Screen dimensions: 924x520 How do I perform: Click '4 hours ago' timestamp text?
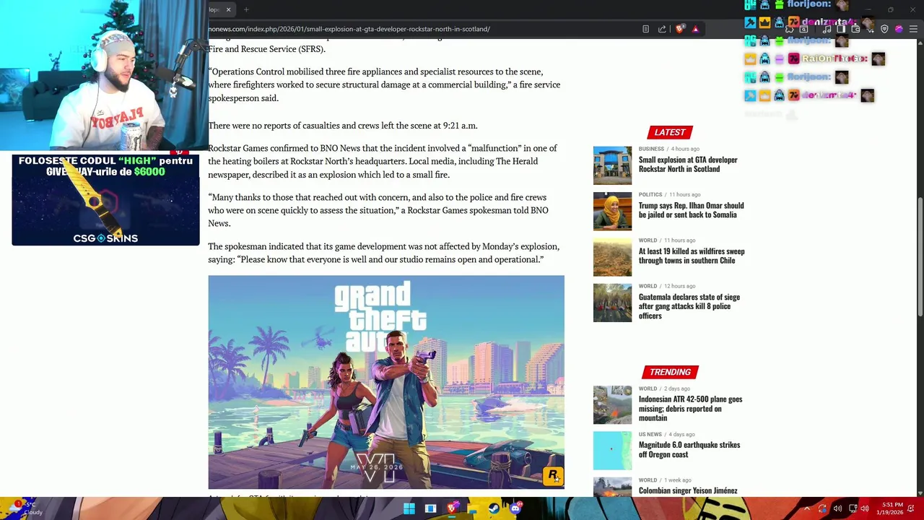coord(684,149)
